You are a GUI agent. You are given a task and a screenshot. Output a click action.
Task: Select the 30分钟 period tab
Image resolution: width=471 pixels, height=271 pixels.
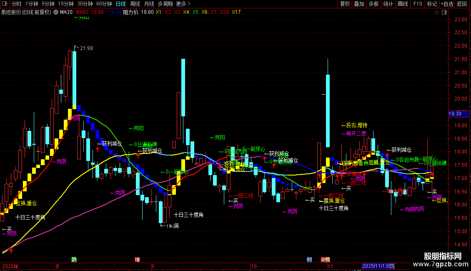(x=85, y=4)
